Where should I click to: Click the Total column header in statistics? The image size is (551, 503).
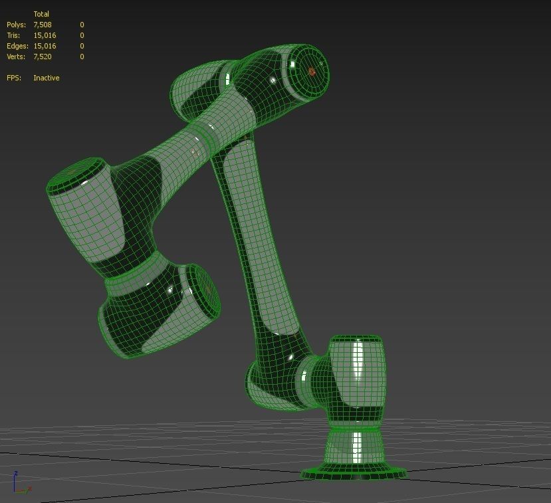(41, 14)
